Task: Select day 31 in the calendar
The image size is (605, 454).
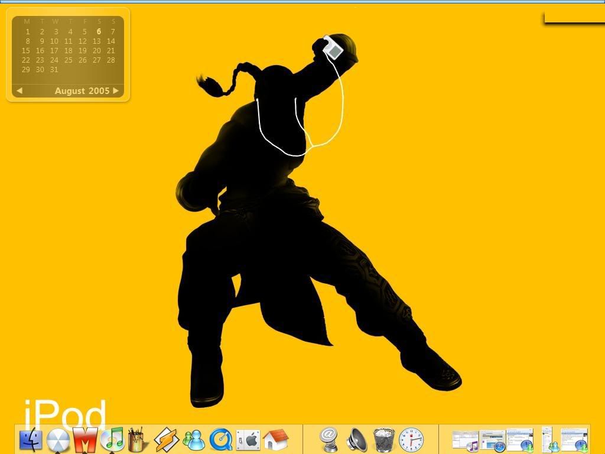Action: coord(54,70)
